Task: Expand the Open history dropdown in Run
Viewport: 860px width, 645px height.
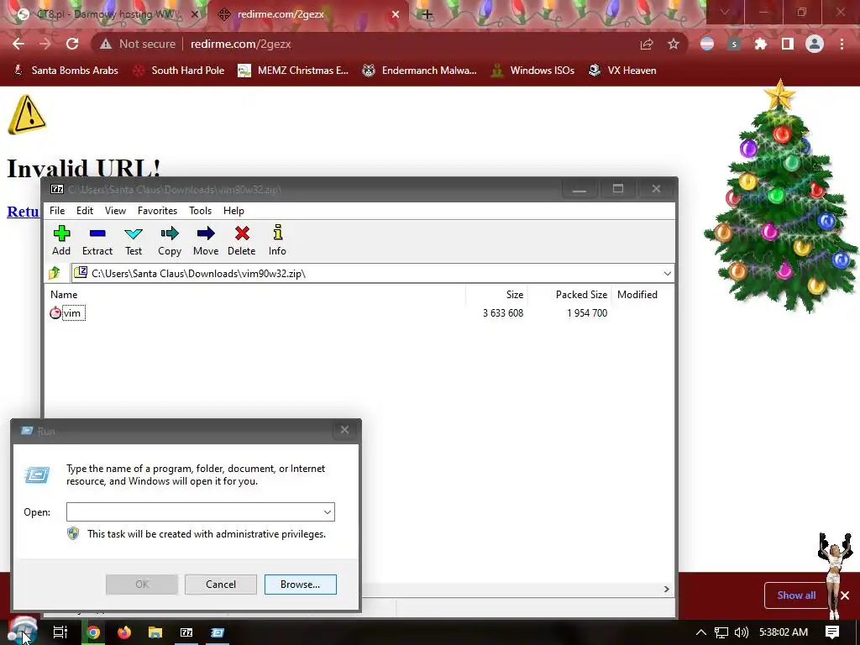Action: click(328, 511)
